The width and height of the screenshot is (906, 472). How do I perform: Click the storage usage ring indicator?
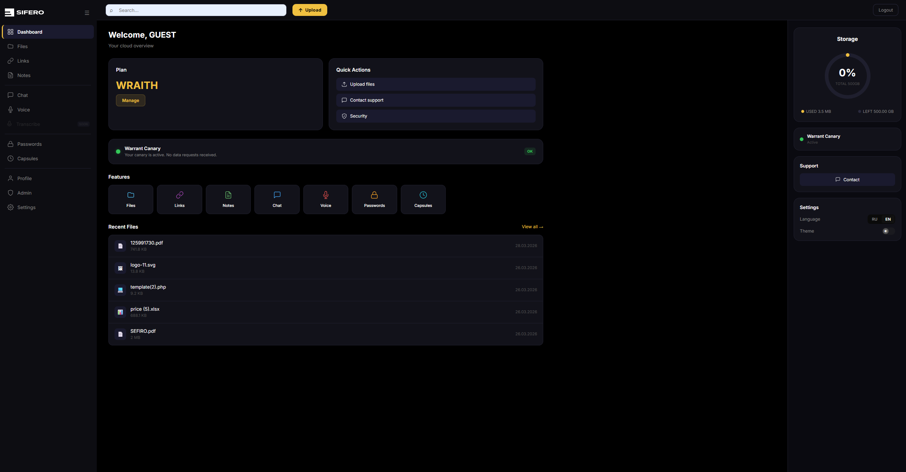click(847, 76)
